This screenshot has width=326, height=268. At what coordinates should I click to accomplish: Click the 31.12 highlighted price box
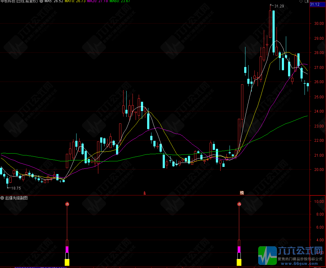tap(318, 4)
